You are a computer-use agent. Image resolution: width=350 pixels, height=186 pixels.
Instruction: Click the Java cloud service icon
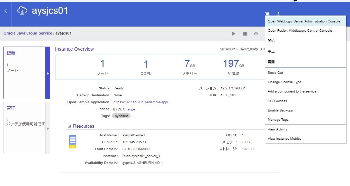(22, 11)
